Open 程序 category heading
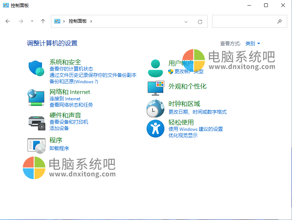This screenshot has height=220, width=292. coord(56,140)
